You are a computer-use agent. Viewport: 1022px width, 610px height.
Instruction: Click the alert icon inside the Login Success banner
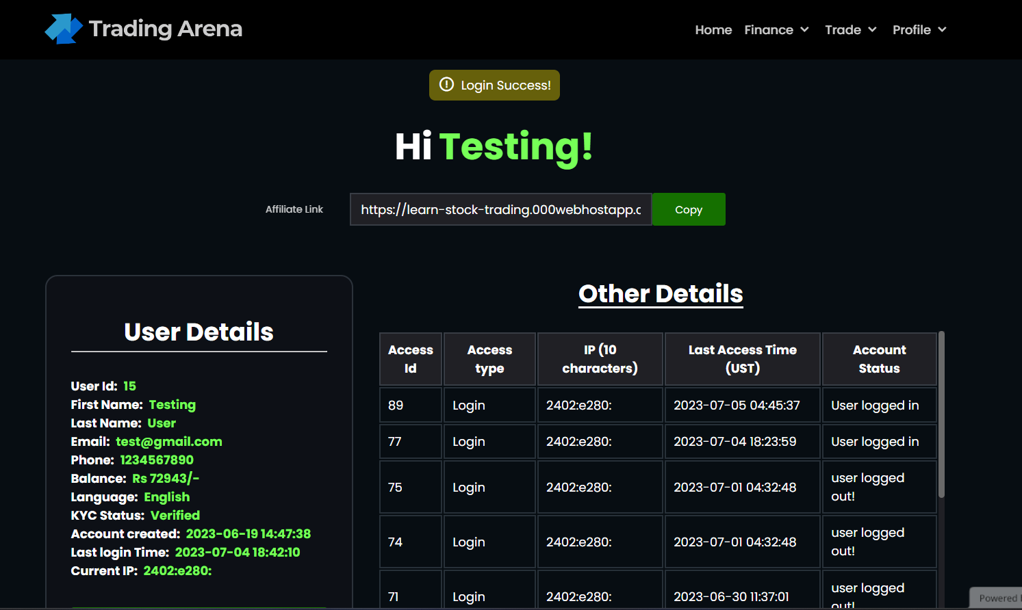(x=446, y=85)
